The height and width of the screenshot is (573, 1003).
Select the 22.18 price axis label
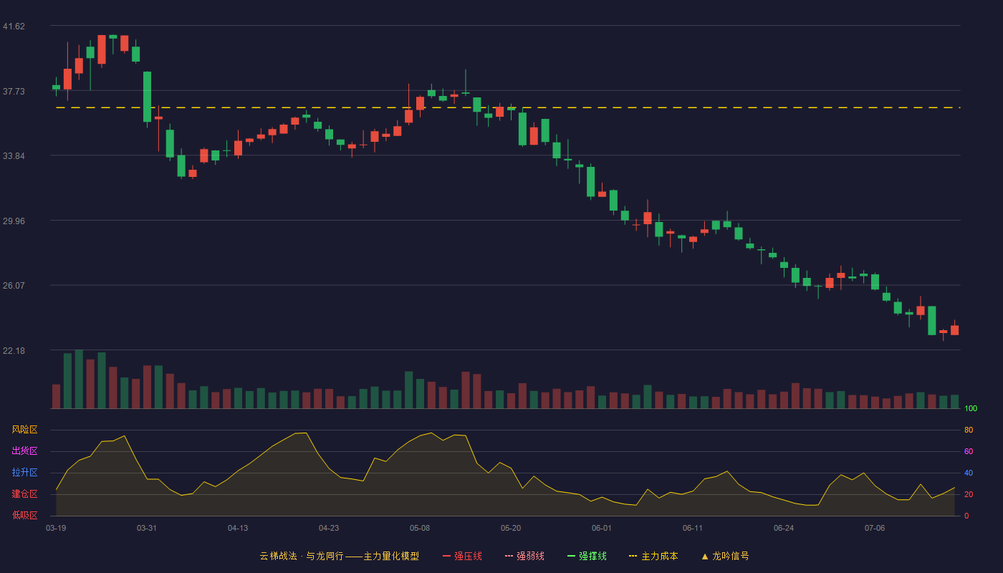tap(14, 350)
